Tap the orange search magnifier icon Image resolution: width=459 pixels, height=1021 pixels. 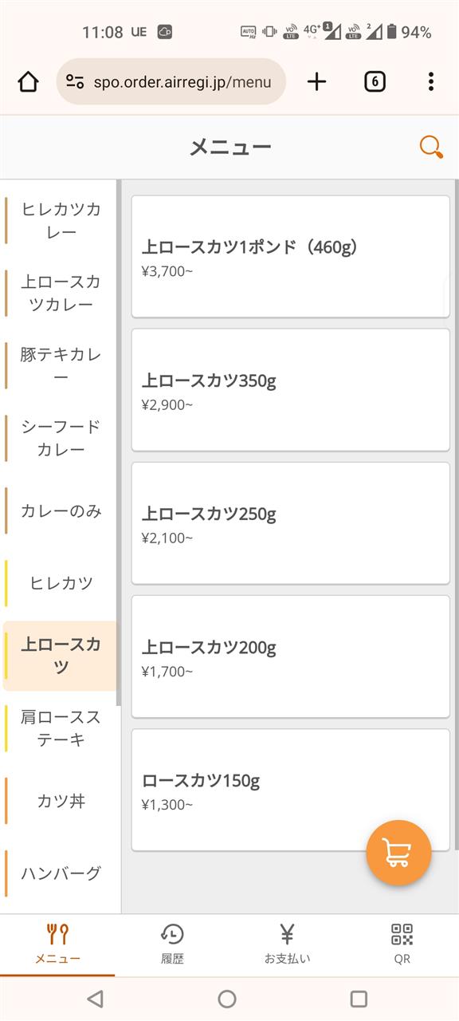[431, 147]
